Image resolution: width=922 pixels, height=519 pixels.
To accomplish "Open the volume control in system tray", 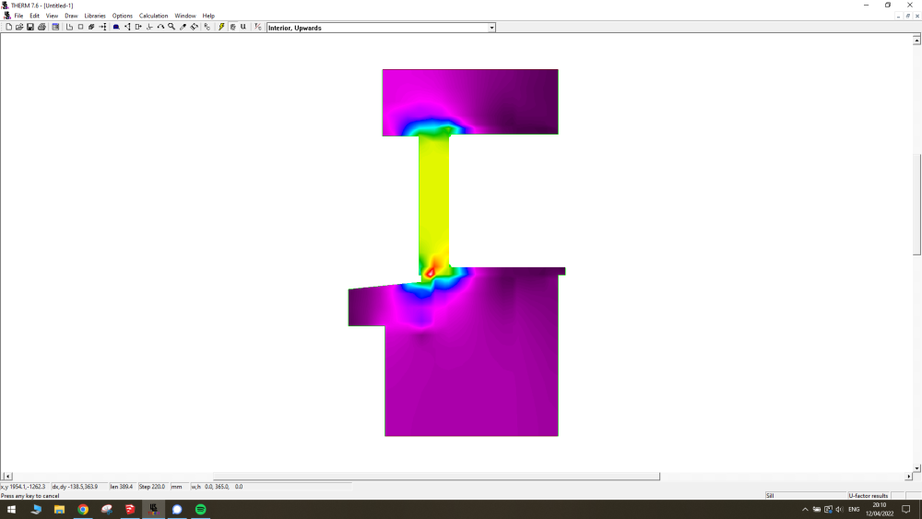I will click(839, 510).
